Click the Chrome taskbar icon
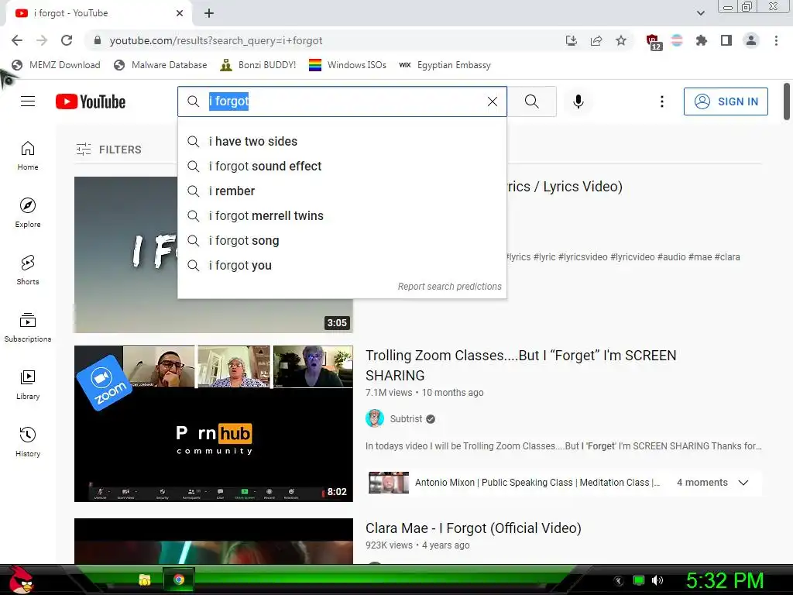This screenshot has width=793, height=595. (179, 580)
